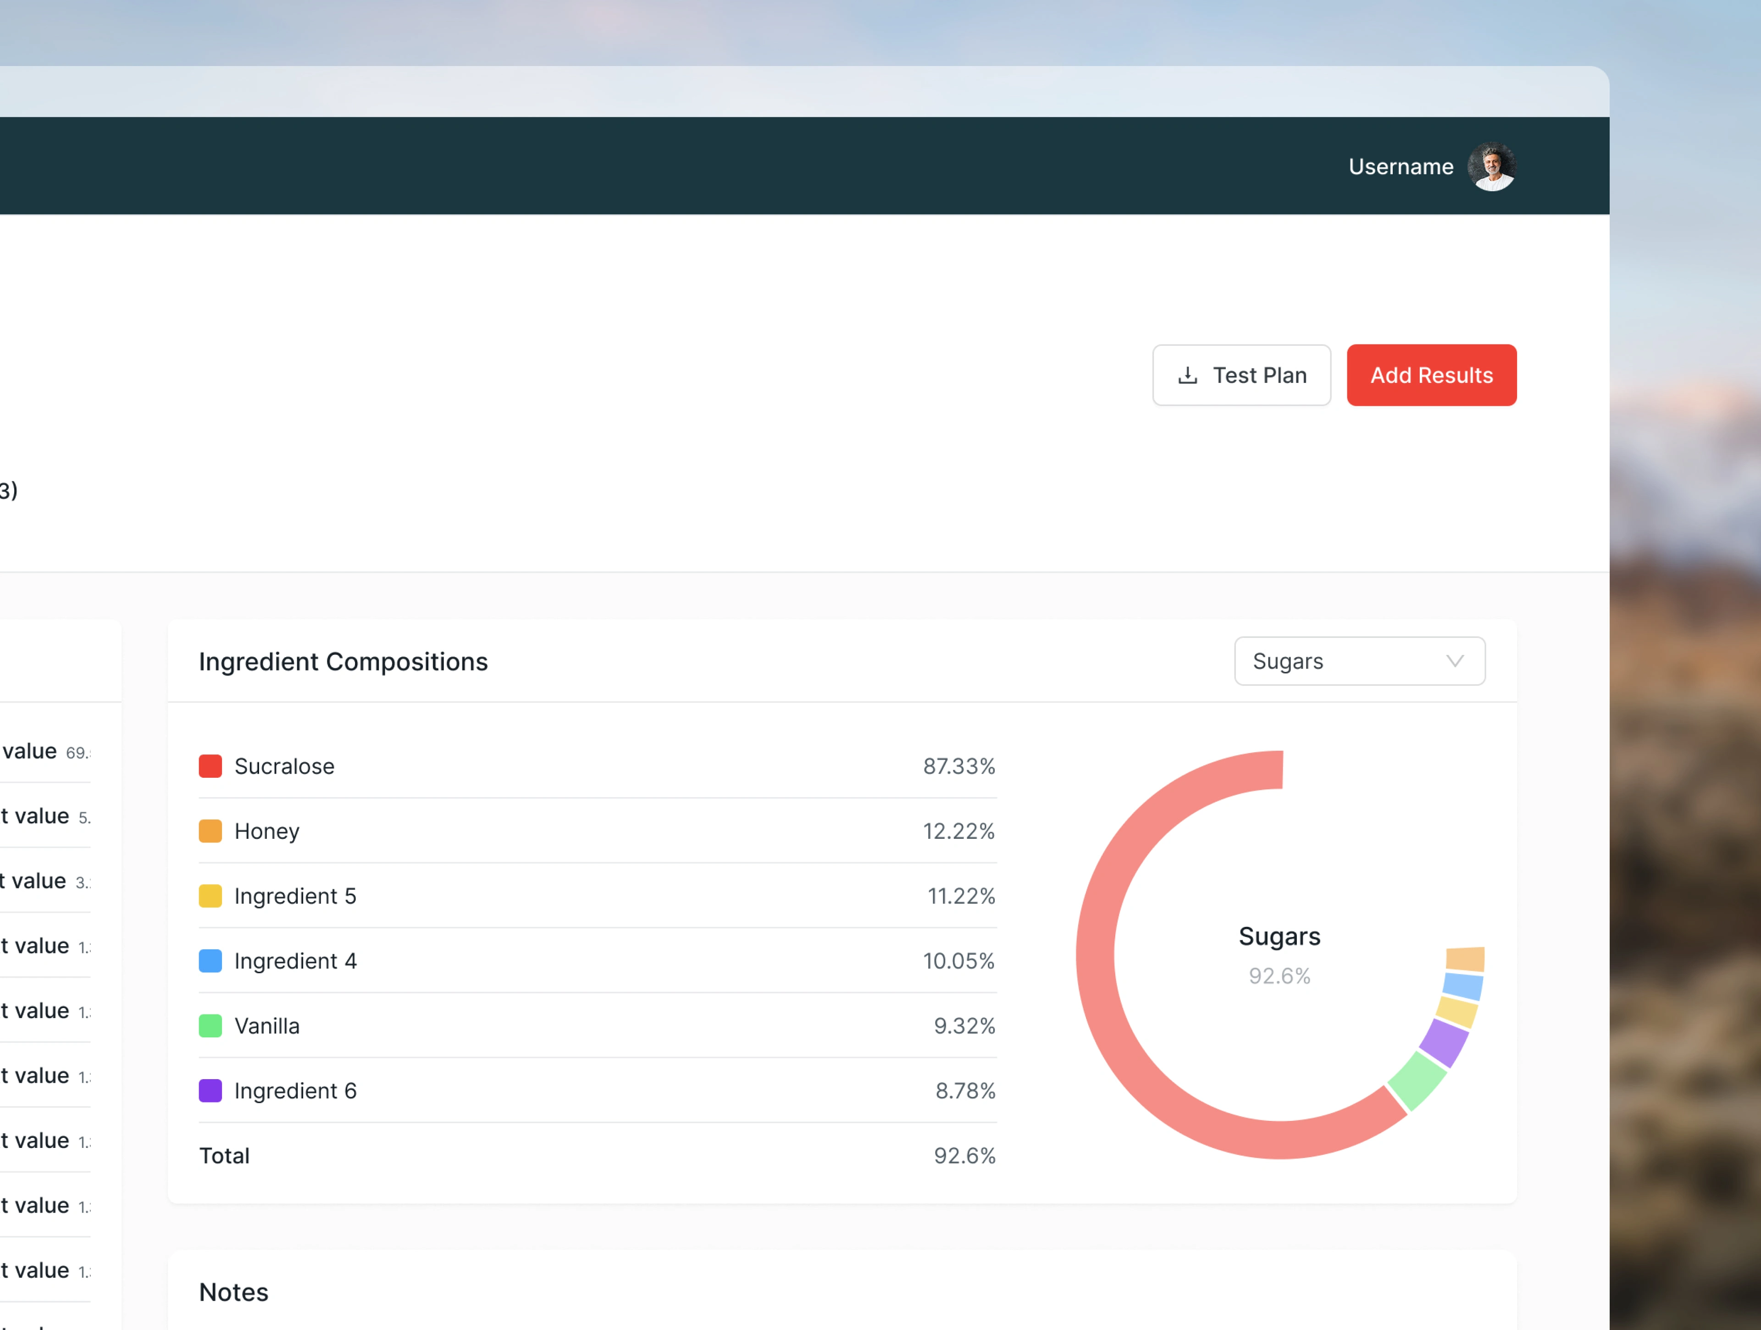Viewport: 1761px width, 1330px height.
Task: Click the purple Ingredient 6 swatch
Action: coord(210,1091)
